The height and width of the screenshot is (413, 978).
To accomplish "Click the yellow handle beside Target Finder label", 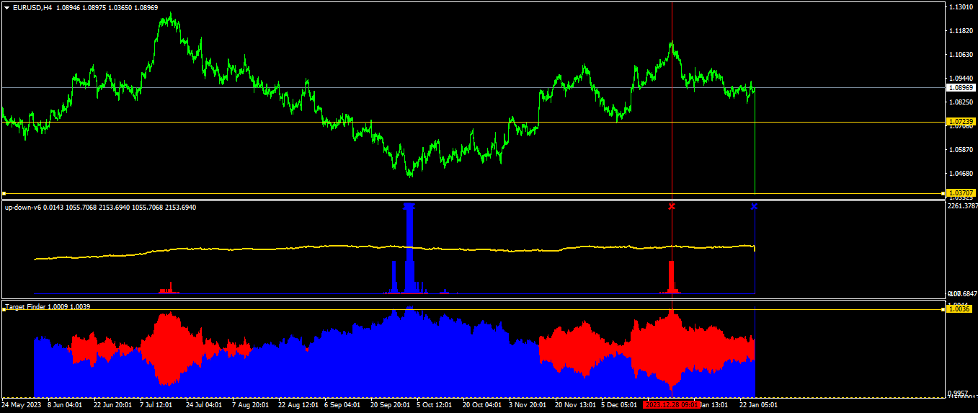I will [4, 309].
